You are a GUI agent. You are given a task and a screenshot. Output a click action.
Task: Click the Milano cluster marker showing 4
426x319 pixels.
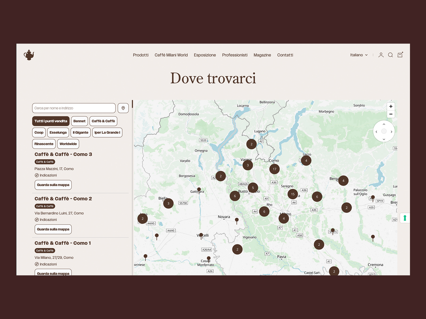(284, 218)
